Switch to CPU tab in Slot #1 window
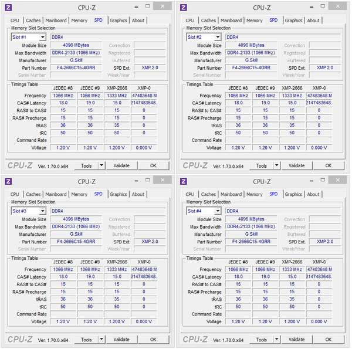The width and height of the screenshot is (352, 349). click(15, 21)
